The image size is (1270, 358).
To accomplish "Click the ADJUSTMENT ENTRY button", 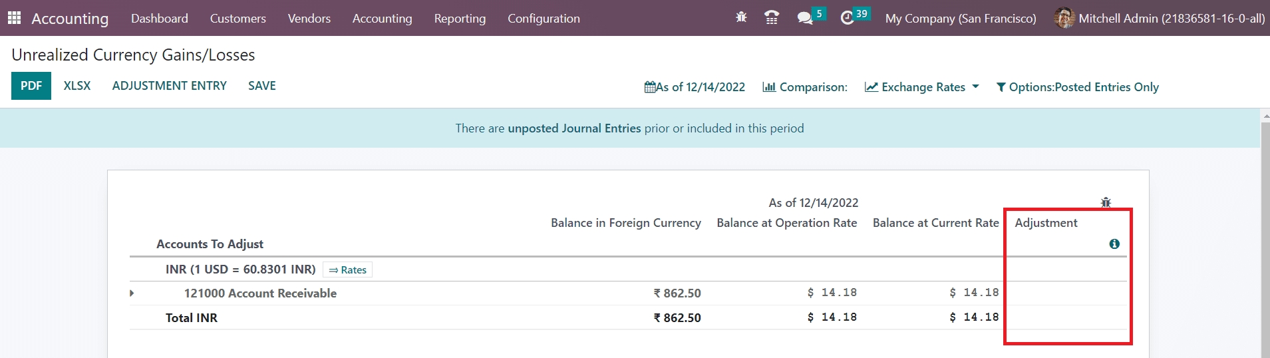I will pos(169,86).
